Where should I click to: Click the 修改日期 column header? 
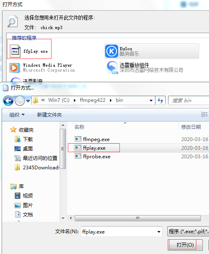(x=191, y=127)
